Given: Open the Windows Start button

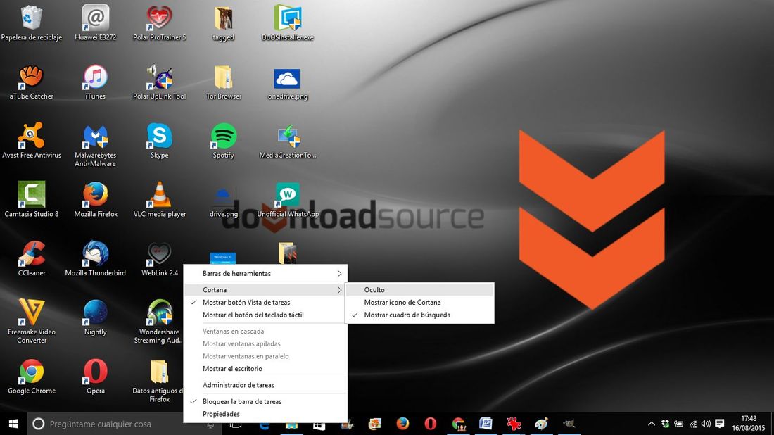Looking at the screenshot, I should pos(13,424).
